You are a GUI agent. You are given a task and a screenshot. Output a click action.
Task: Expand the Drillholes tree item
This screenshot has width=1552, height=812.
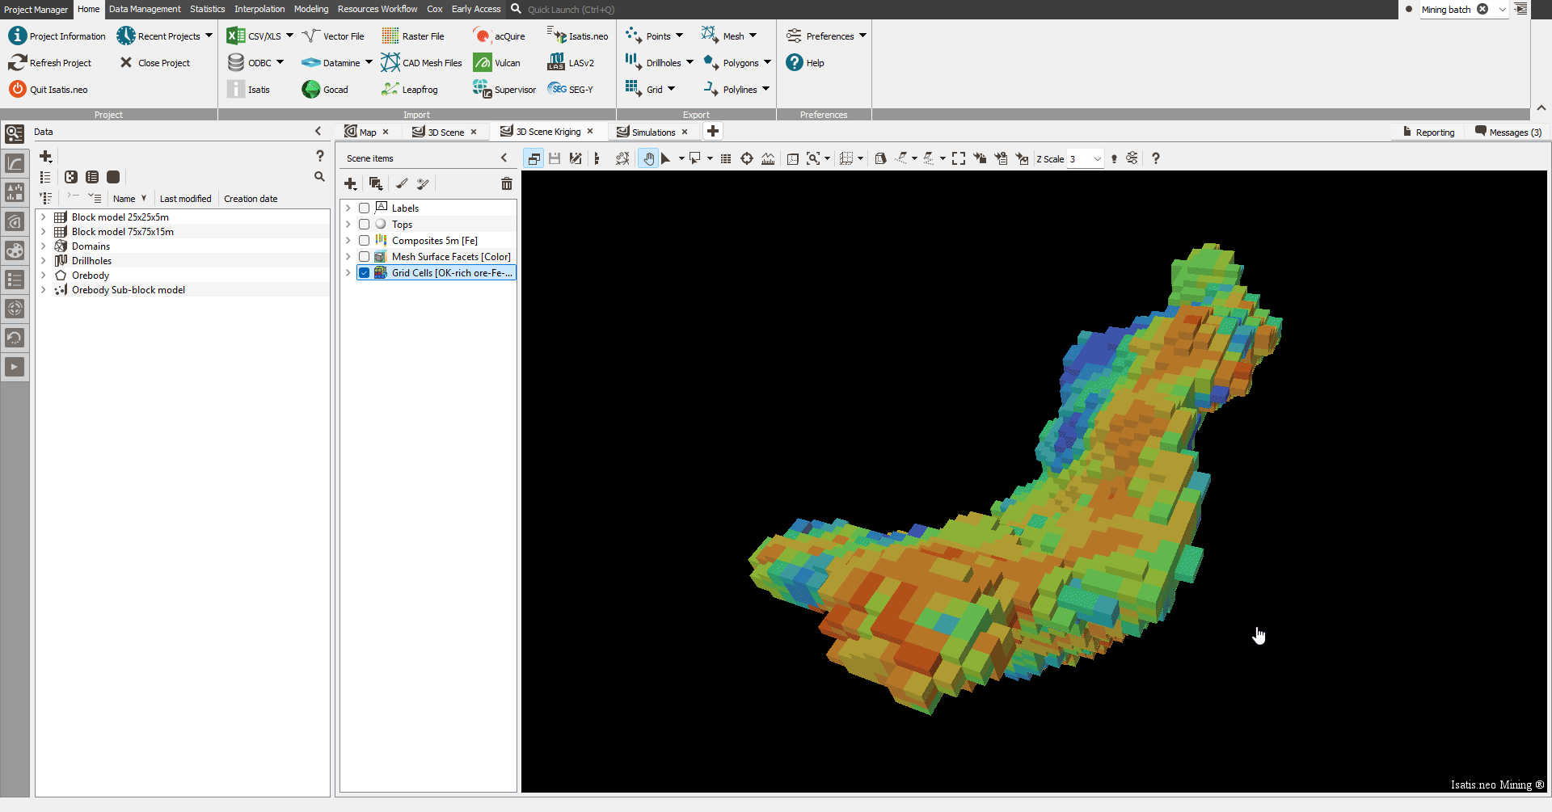coord(44,260)
